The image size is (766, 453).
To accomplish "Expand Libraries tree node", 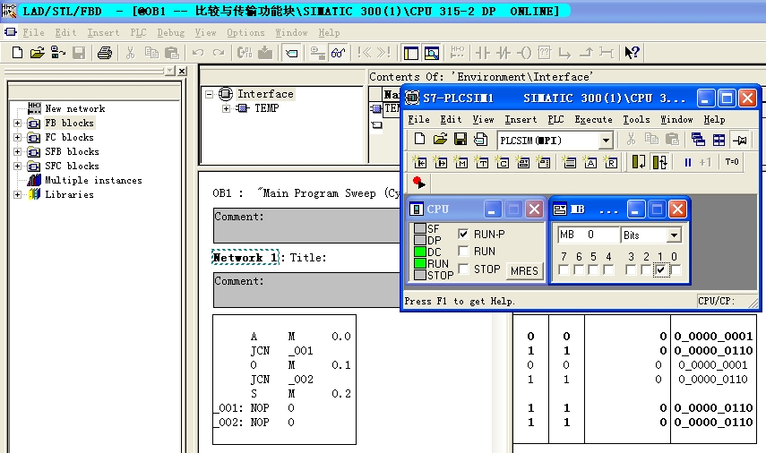I will pyautogui.click(x=18, y=194).
